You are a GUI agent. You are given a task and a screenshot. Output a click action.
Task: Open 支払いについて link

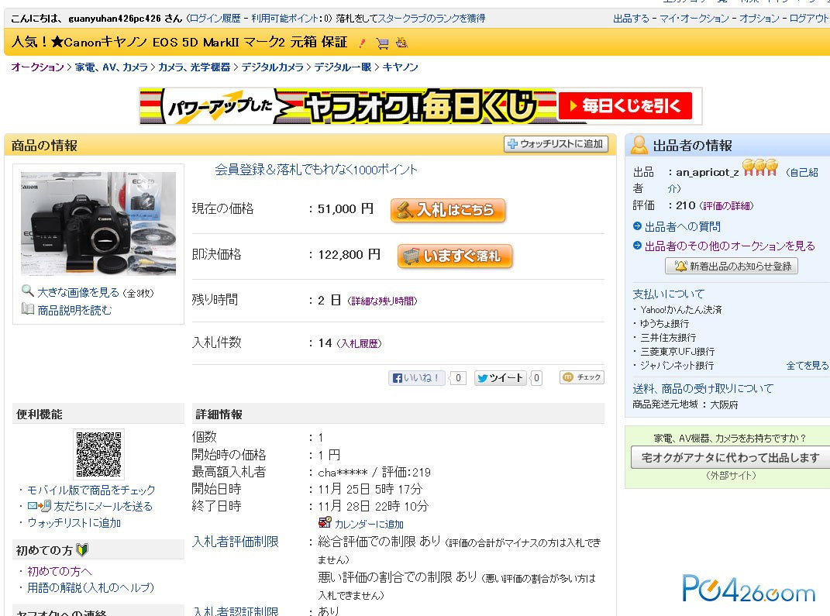tap(669, 294)
